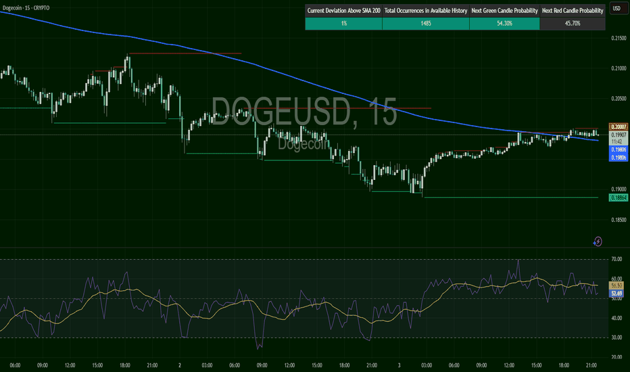630x372 pixels.
Task: Click the 0.21500 price axis label
Action: [619, 38]
